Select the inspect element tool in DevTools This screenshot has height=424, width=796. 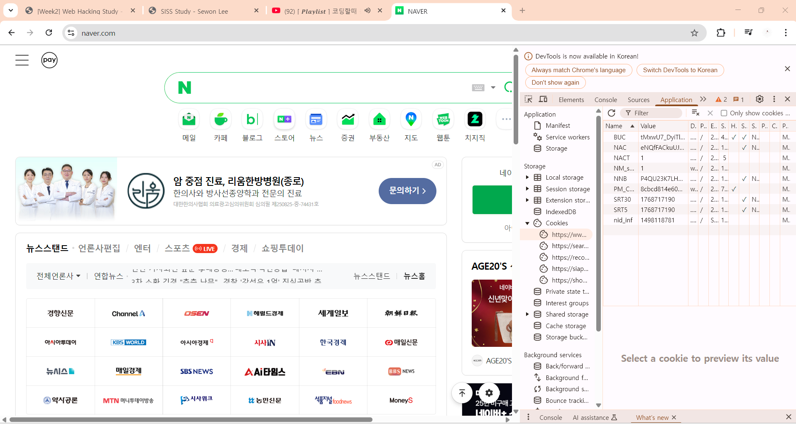coord(528,99)
